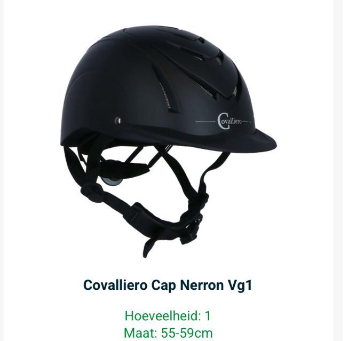Click the grey strip at right edge
The image size is (364, 341).
tap(338, 170)
